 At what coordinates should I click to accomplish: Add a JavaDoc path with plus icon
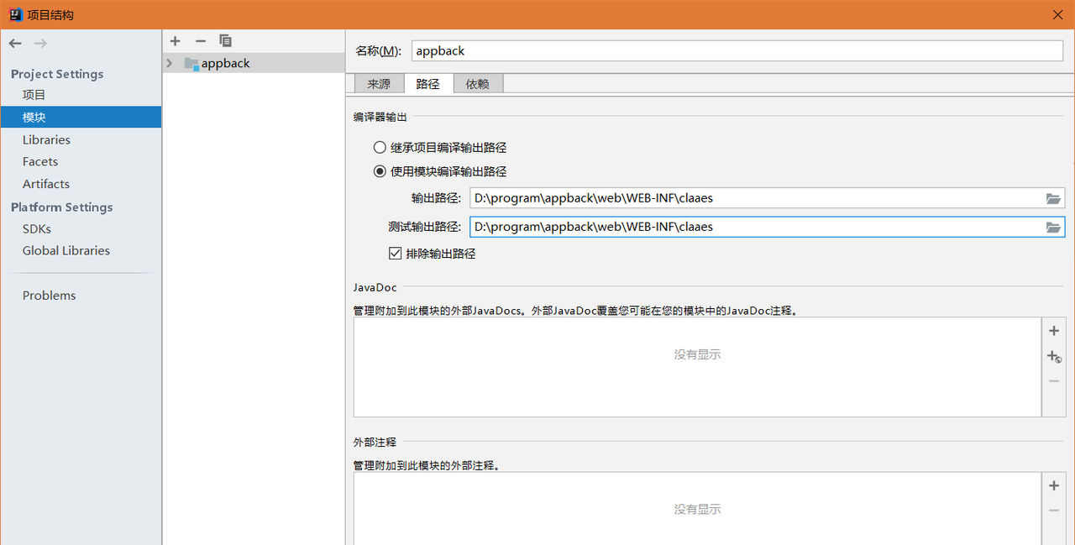pos(1053,330)
